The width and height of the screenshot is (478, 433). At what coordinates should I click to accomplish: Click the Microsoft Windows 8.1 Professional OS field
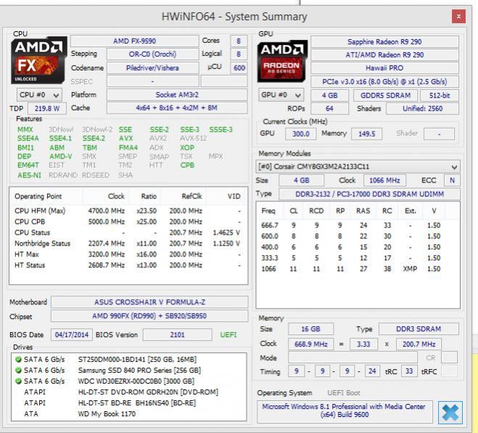click(x=345, y=411)
